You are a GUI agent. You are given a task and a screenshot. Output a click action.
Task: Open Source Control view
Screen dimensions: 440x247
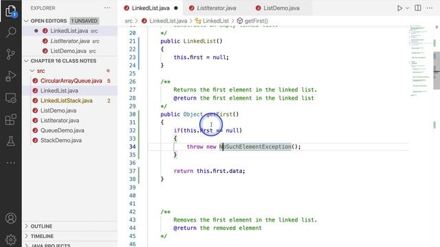[x=11, y=54]
